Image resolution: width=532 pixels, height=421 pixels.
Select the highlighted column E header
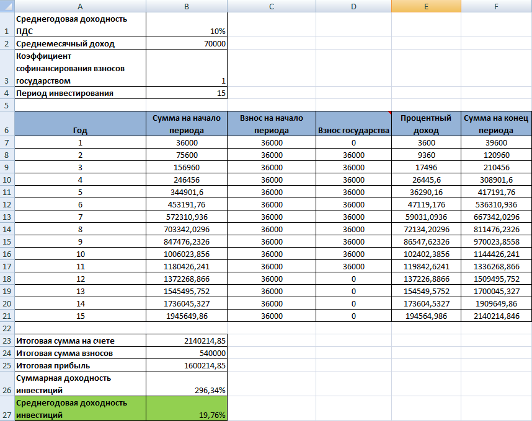coord(426,6)
